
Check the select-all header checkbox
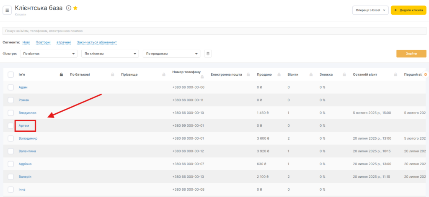[x=11, y=74]
